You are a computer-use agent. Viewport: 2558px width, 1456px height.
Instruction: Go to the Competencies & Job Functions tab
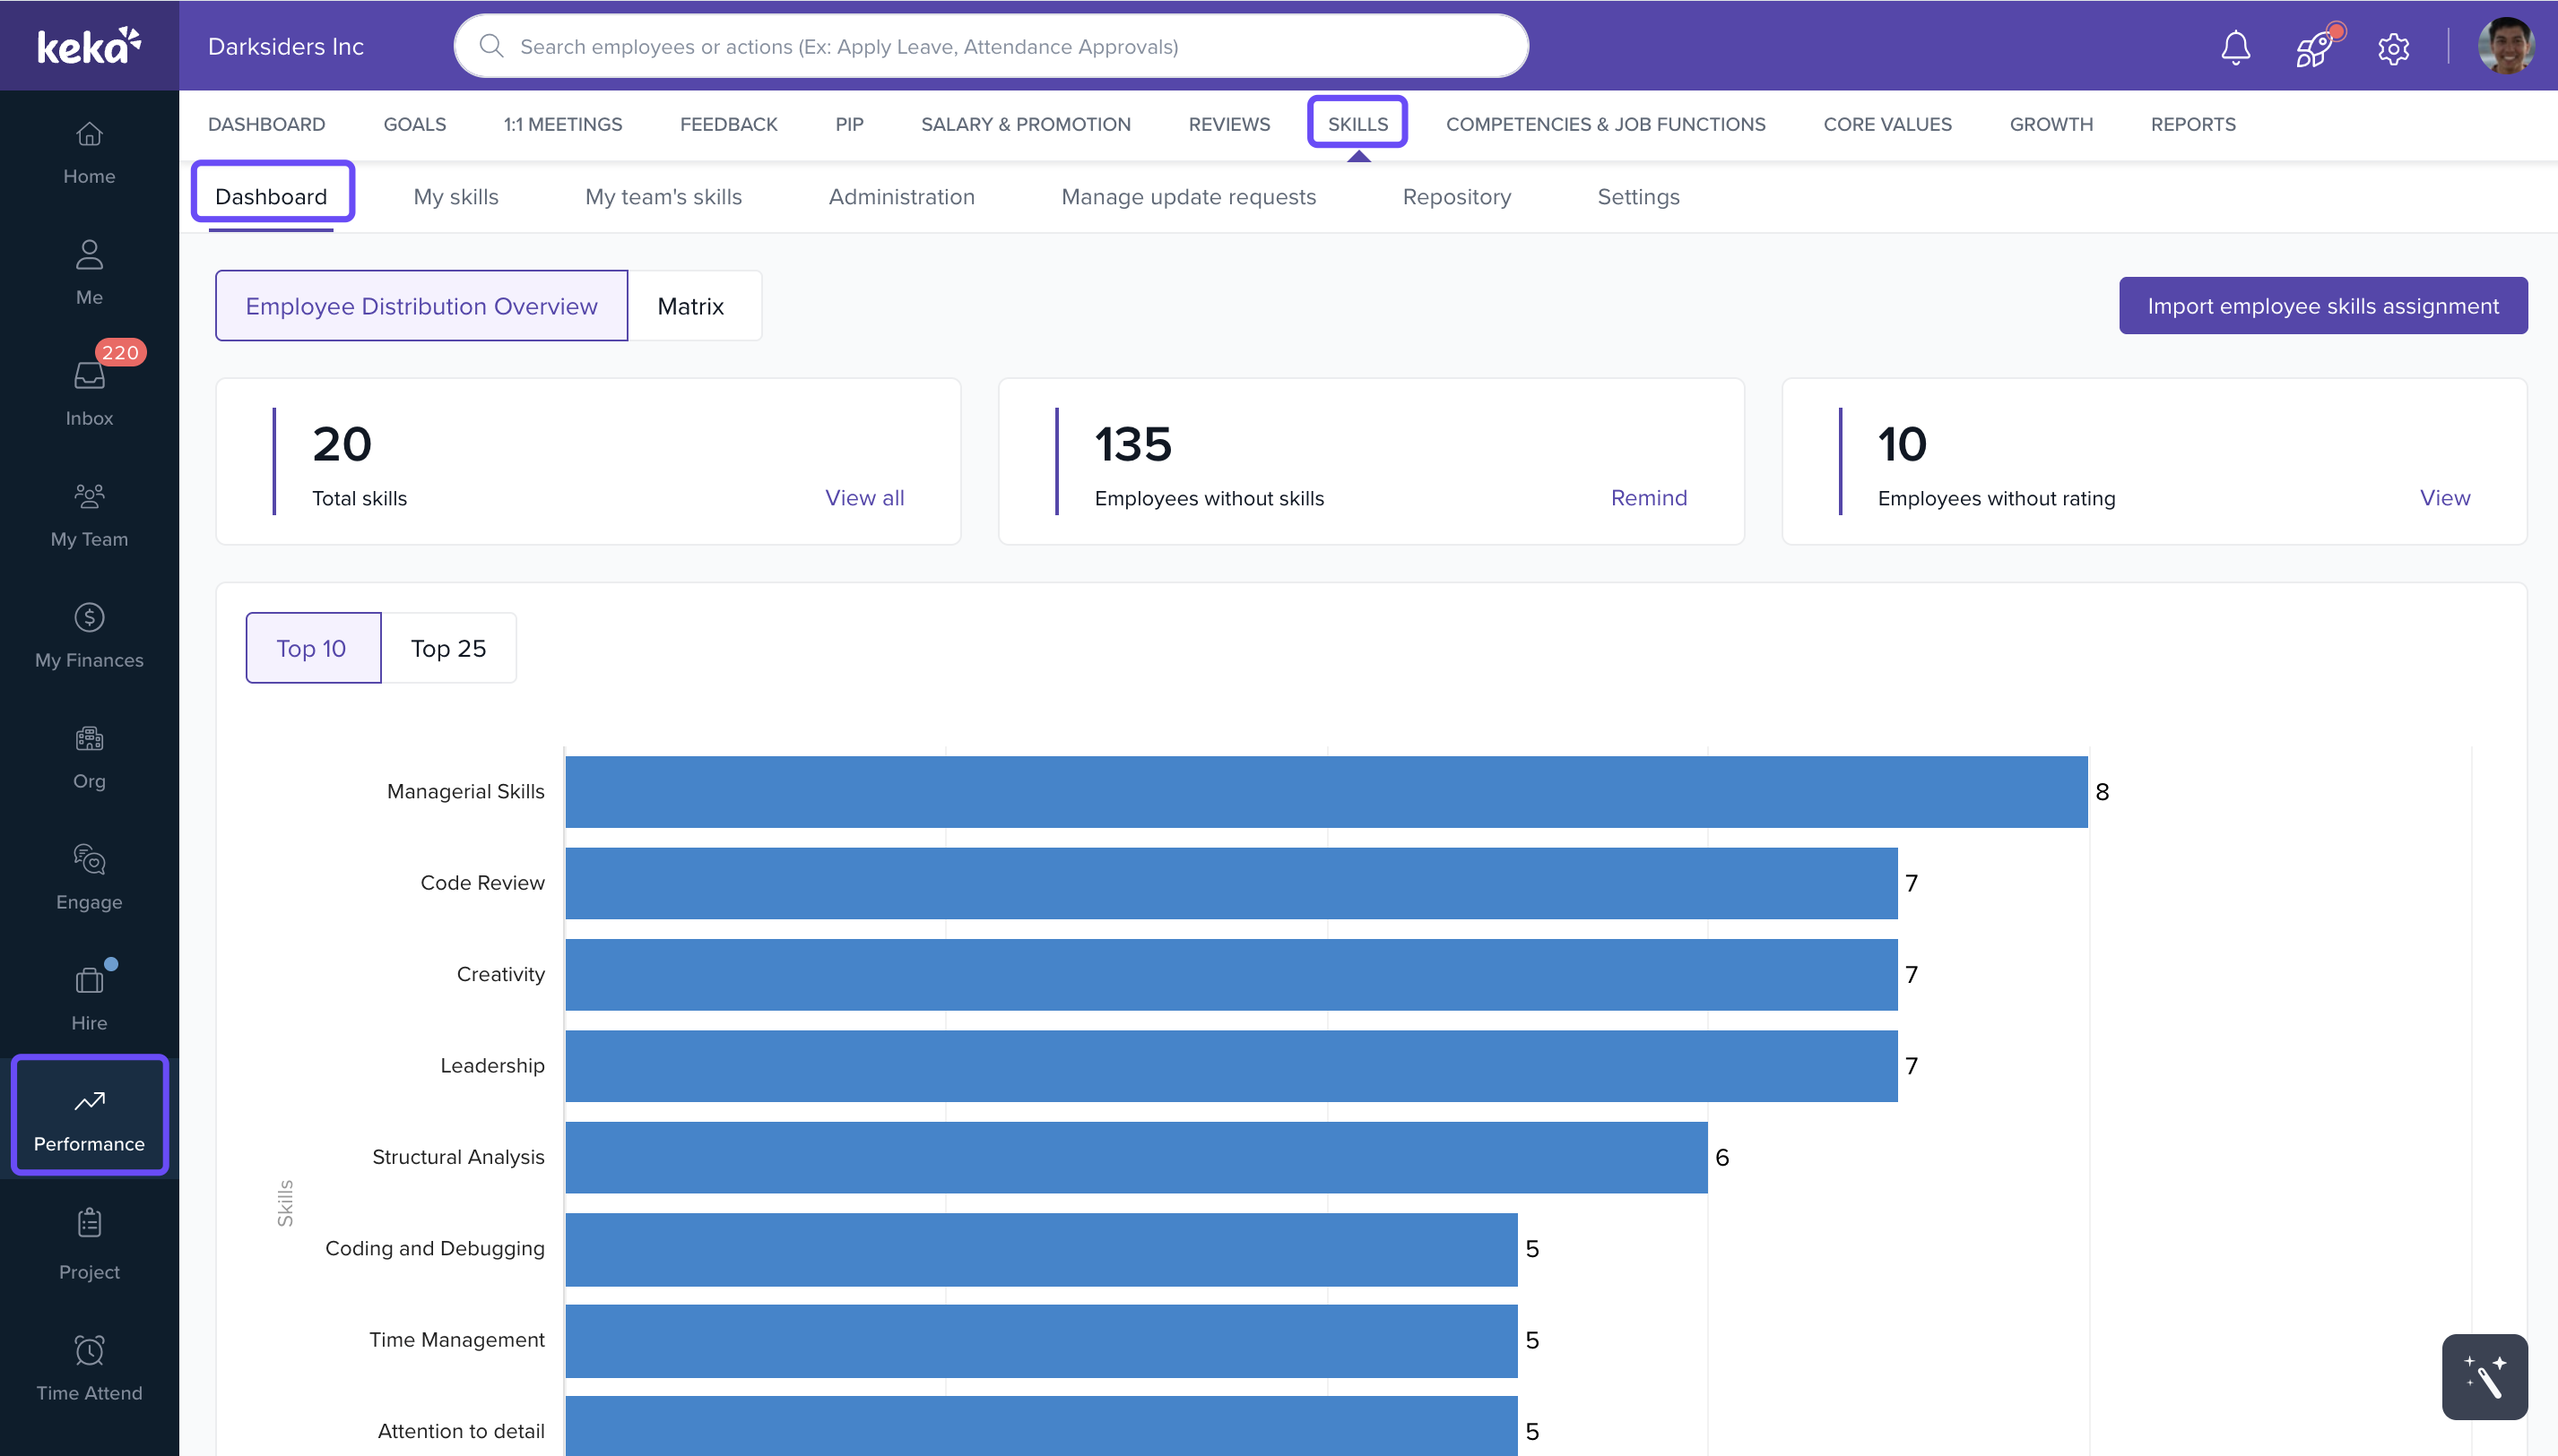pos(1605,124)
